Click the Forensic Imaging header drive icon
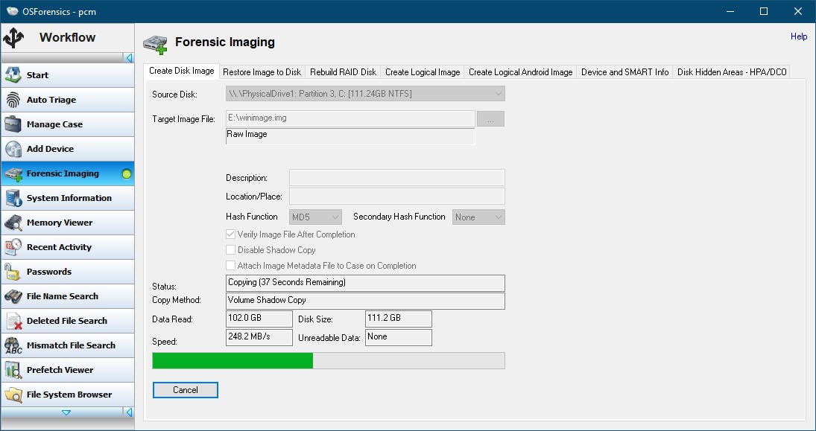The image size is (816, 431). tap(155, 44)
